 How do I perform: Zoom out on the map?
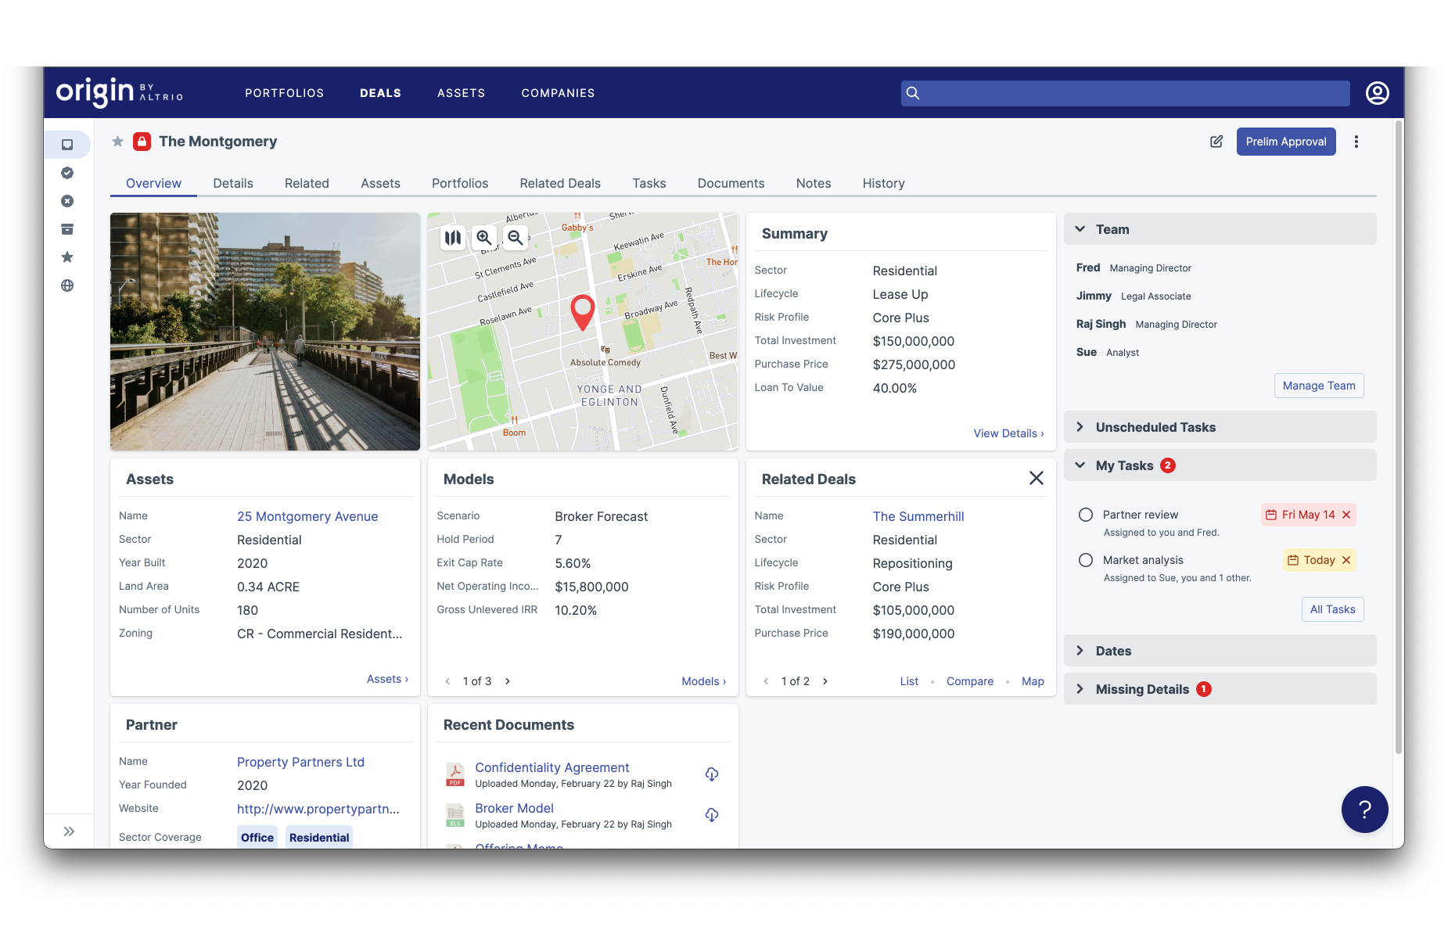tap(515, 238)
